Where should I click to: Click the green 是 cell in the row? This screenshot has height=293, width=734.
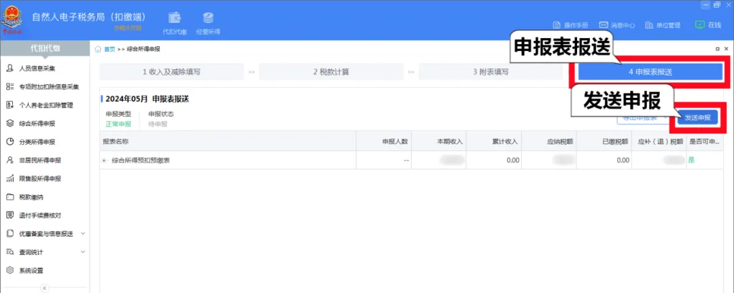click(x=691, y=160)
